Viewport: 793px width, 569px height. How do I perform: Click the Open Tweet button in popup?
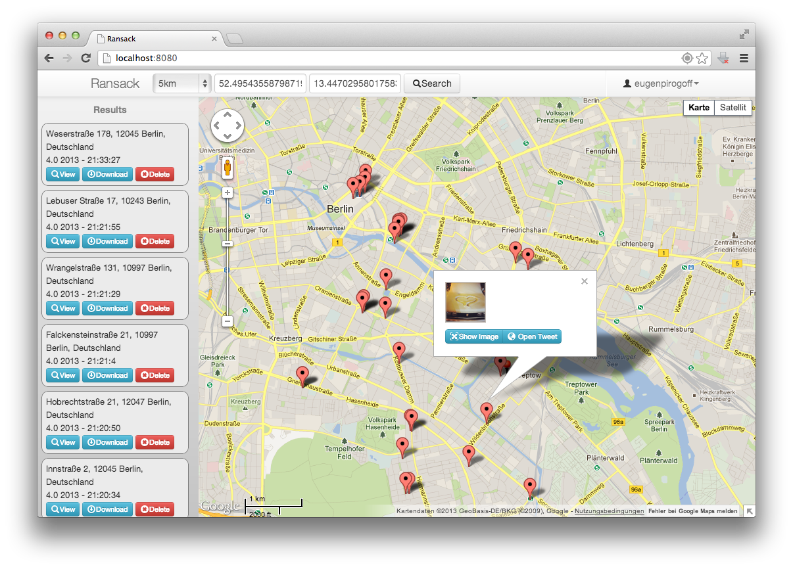point(532,336)
